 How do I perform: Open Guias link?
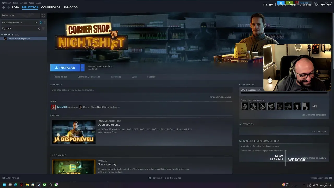click(134, 77)
